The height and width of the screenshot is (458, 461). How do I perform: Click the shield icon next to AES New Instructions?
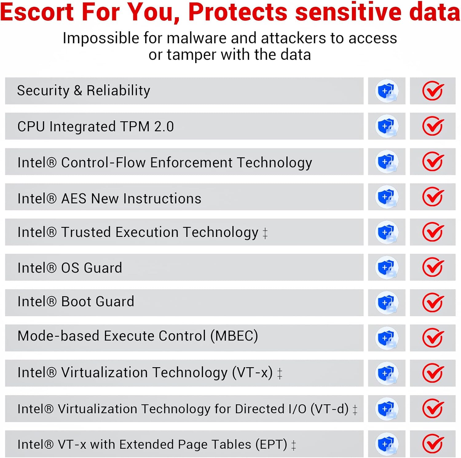coord(386,197)
